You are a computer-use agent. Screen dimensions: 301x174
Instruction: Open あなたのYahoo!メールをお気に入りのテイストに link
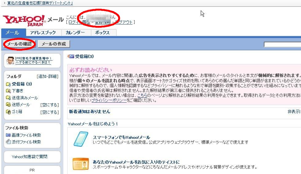(x=136, y=162)
